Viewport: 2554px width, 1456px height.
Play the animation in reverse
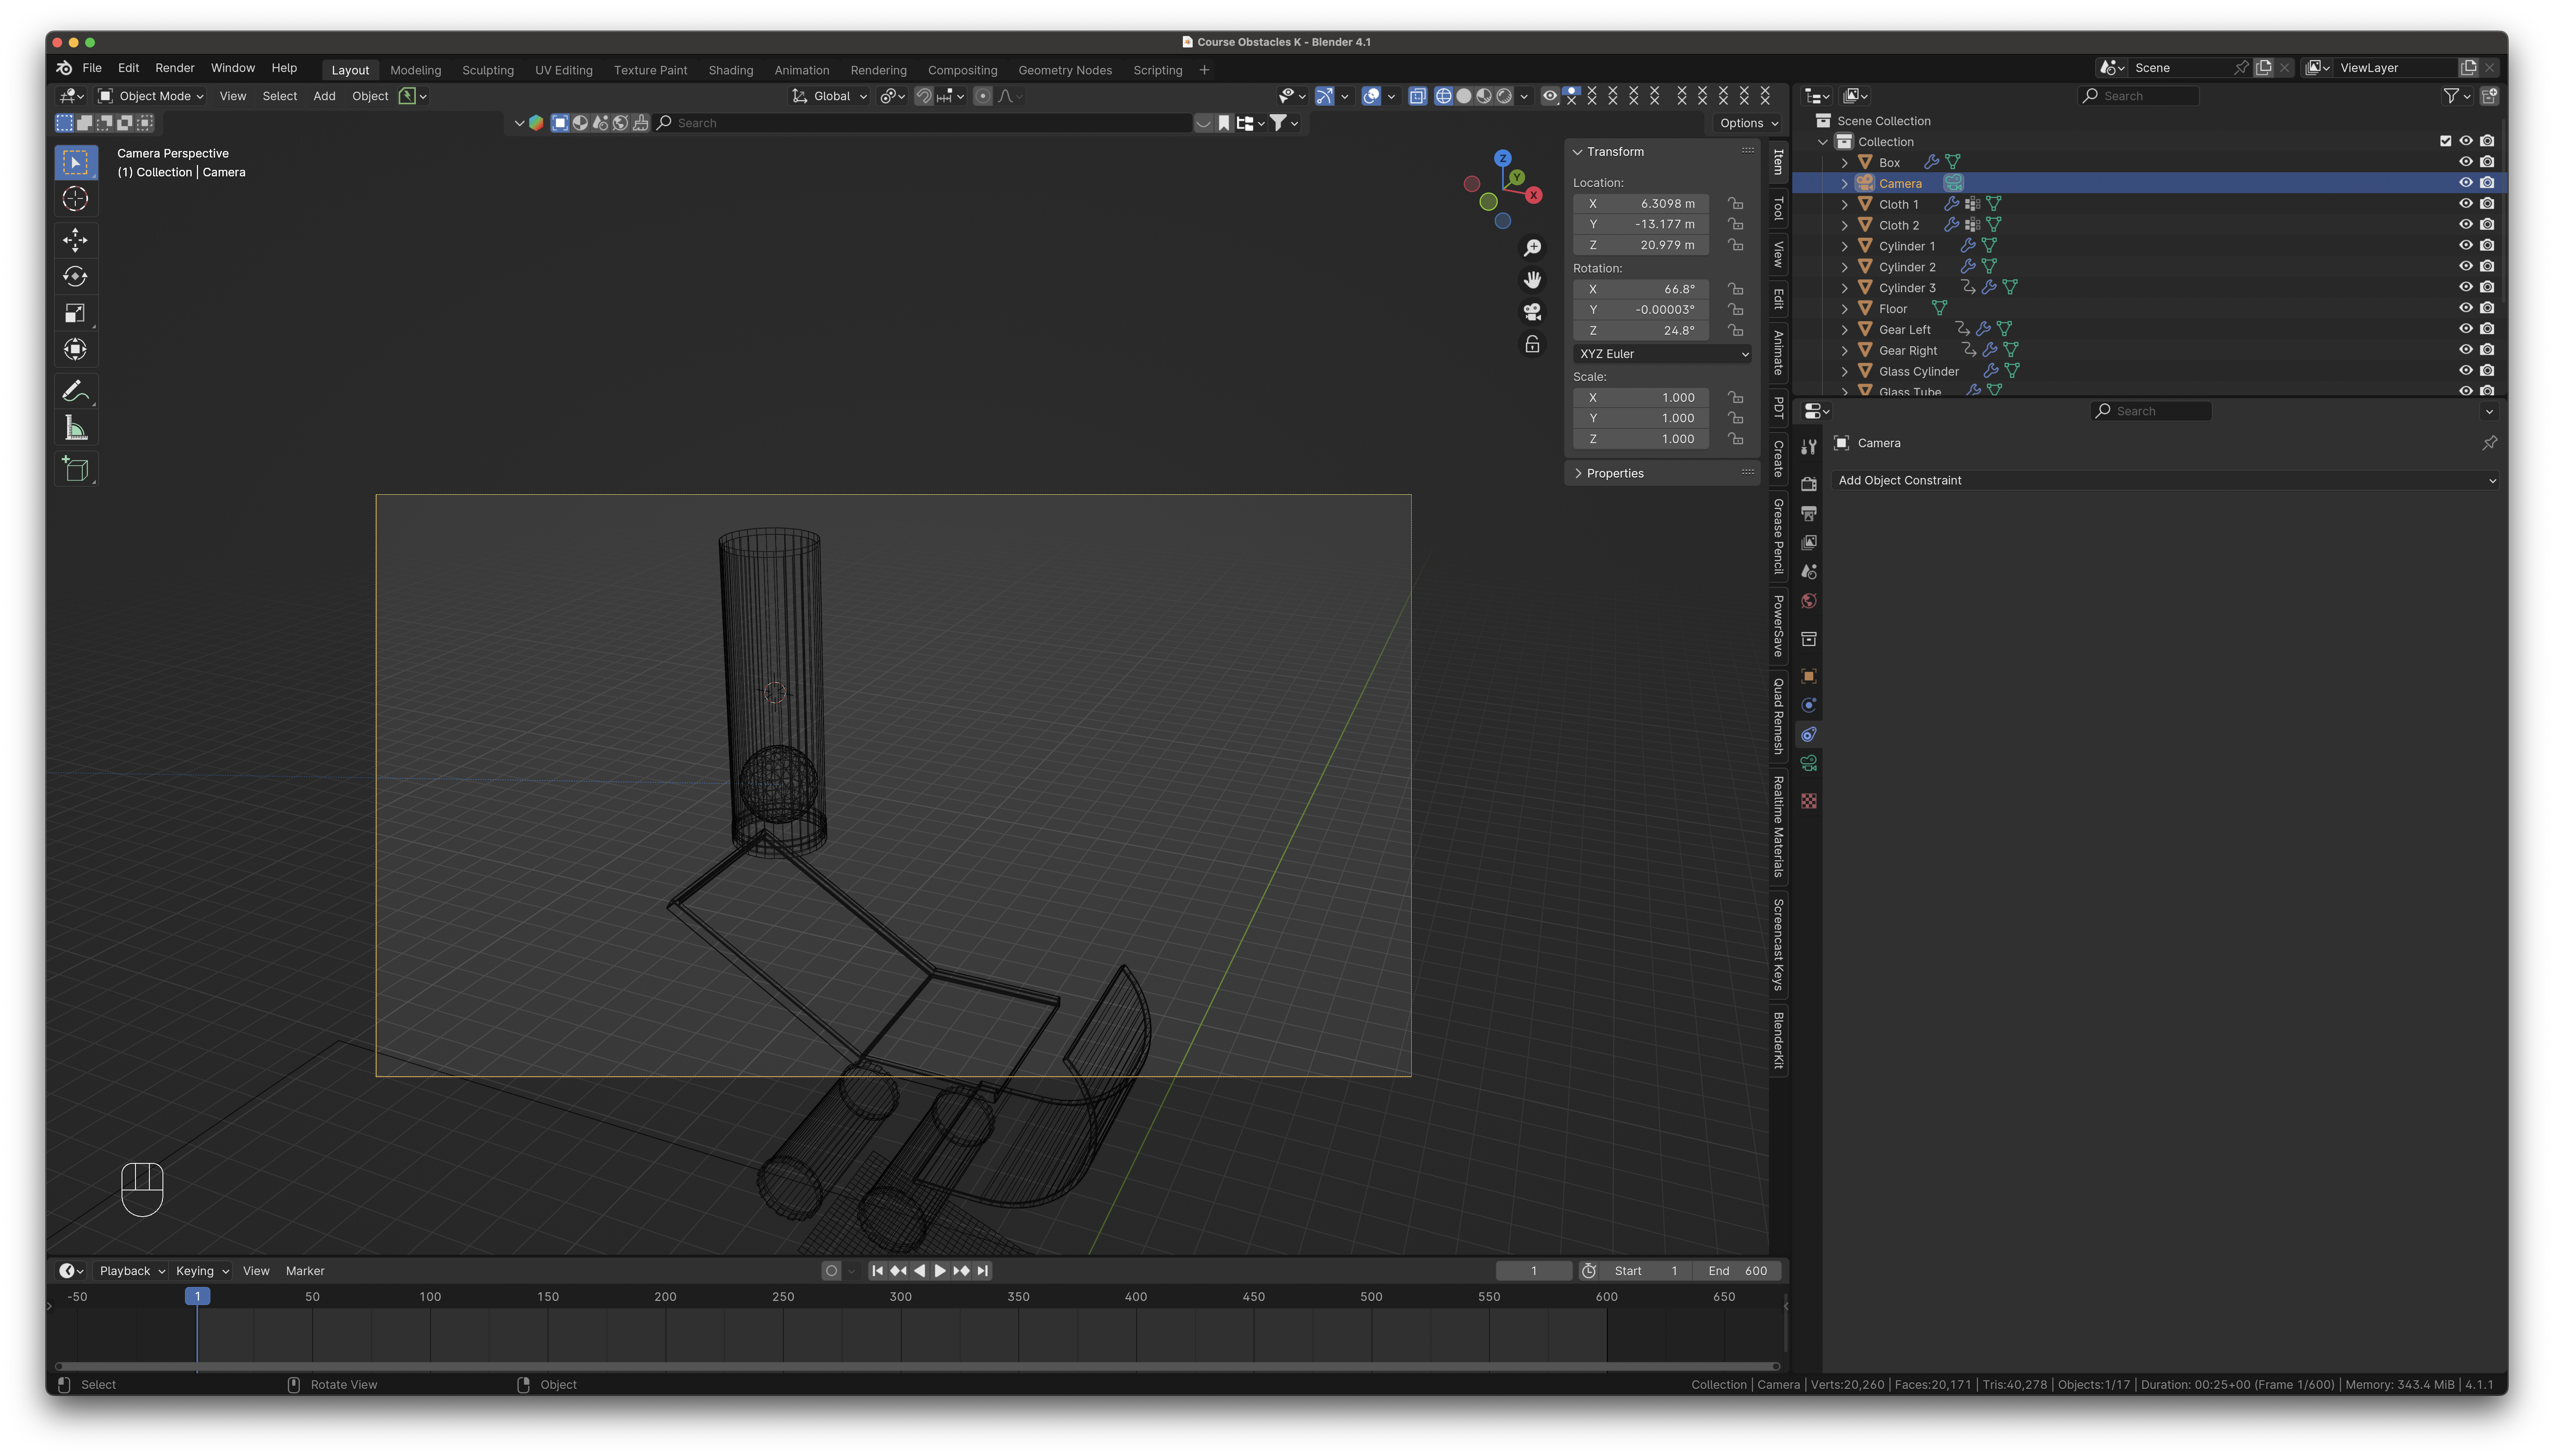click(x=919, y=1271)
